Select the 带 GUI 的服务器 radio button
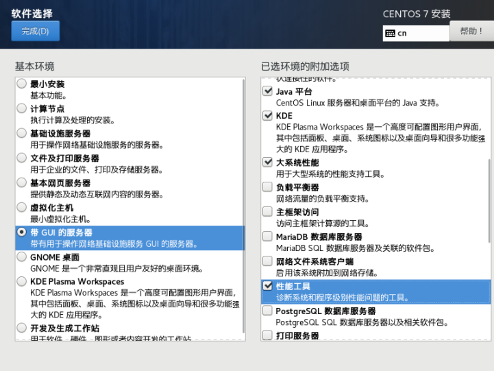The height and width of the screenshot is (371, 494). click(21, 232)
